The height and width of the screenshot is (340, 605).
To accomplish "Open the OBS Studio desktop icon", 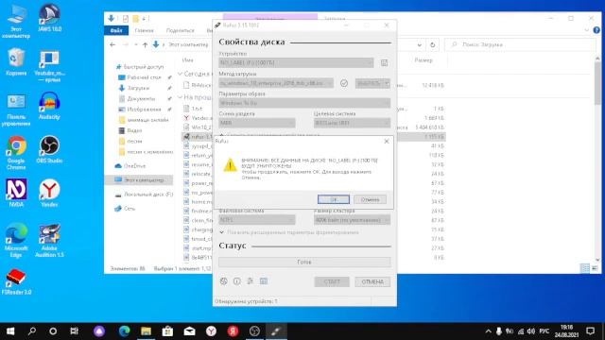I will click(49, 150).
